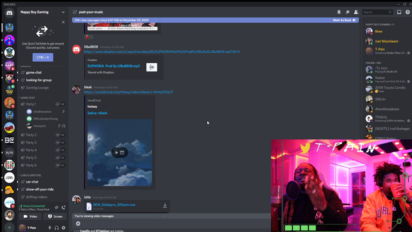Open inbox icon in header
The height and width of the screenshot is (232, 412).
pos(399,12)
